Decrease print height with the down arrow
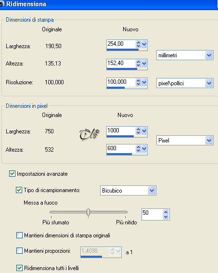Screen dimensions: 218x273 coord(138,65)
